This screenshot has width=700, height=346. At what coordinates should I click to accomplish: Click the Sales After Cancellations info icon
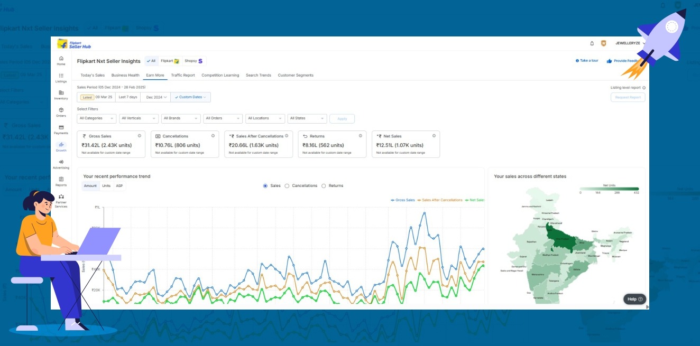pos(287,136)
